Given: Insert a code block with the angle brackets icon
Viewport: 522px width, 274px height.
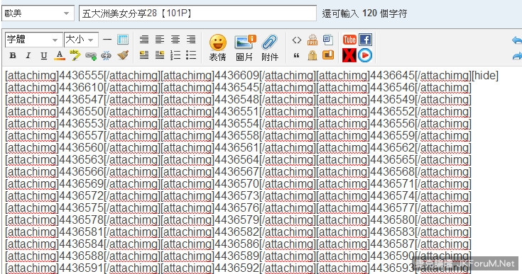Looking at the screenshot, I should click(x=297, y=40).
